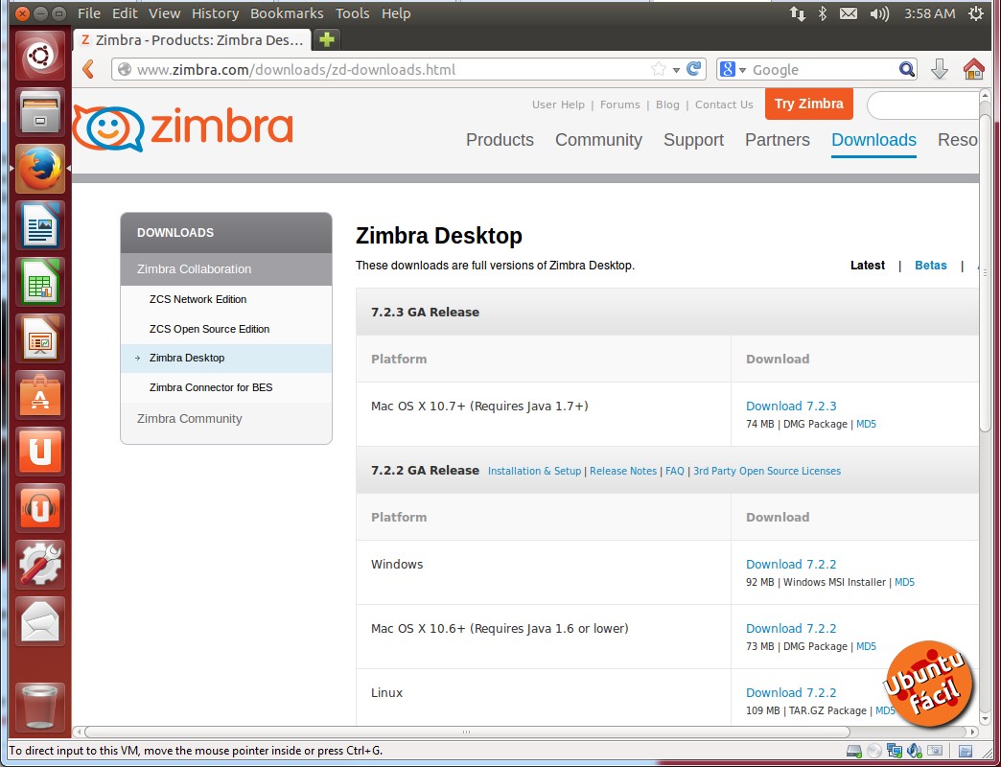Open the Bookmarks menu

[x=287, y=13]
